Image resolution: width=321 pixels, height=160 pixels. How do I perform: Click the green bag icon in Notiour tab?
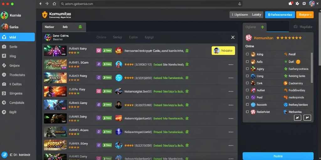pos(80,27)
